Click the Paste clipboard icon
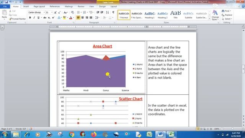Viewport: 245px width, 138px height. [x=4, y=13]
